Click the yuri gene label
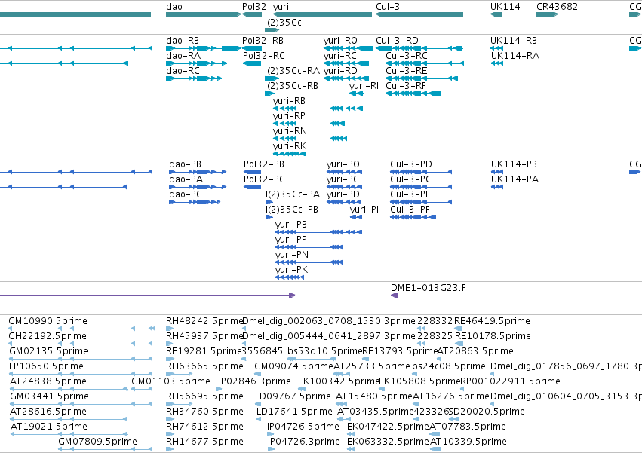 click(x=281, y=7)
